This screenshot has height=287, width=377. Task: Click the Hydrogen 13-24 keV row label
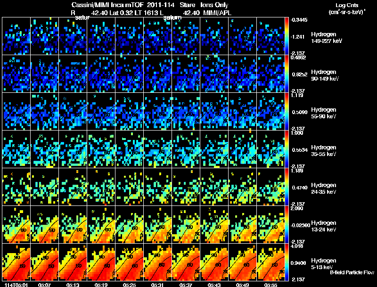coord(324,226)
